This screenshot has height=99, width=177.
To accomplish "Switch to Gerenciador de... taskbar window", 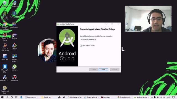I will [x=92, y=97].
